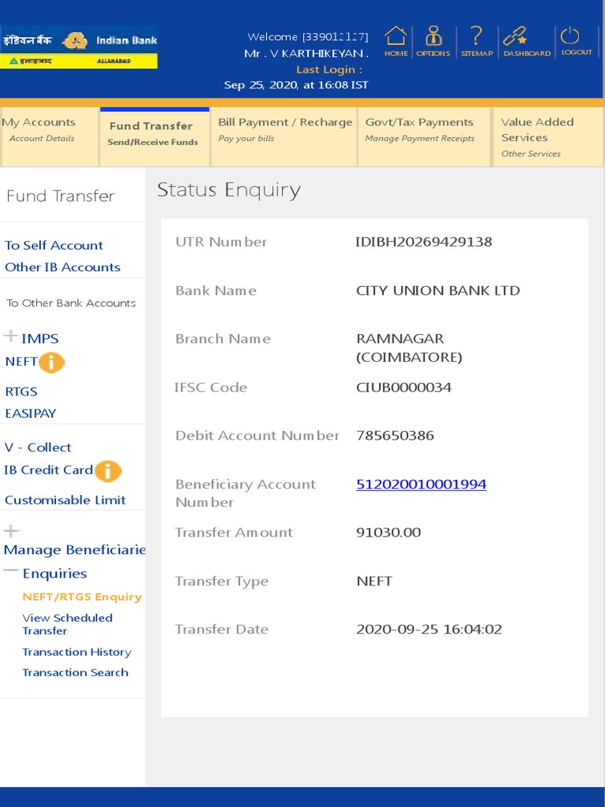The height and width of the screenshot is (807, 605).
Task: Select To Self Account link
Action: click(54, 246)
